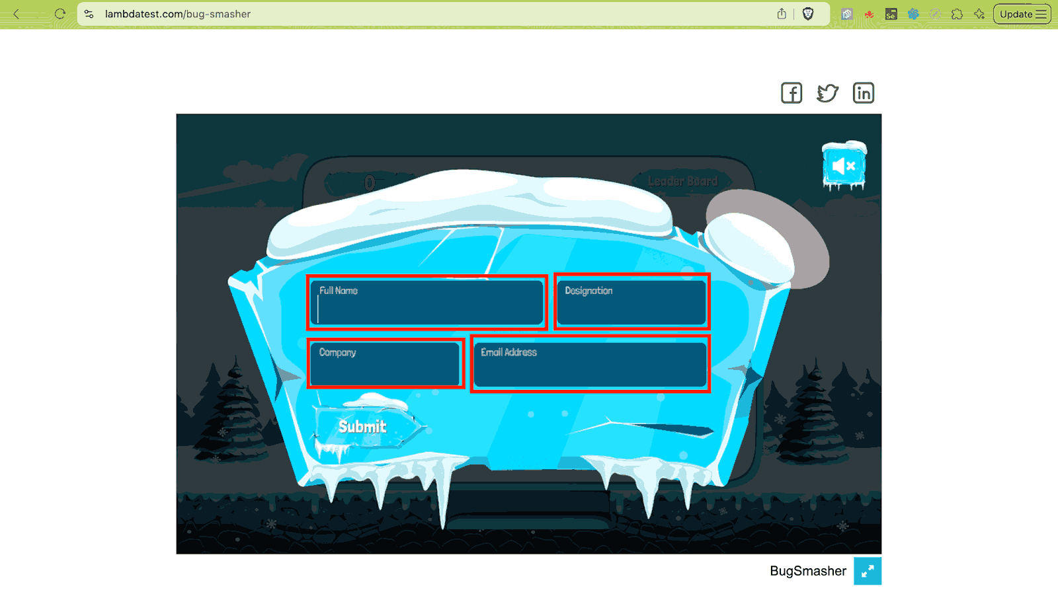Image resolution: width=1058 pixels, height=594 pixels.
Task: Click the greyed compass extension icon
Action: pyautogui.click(x=935, y=14)
